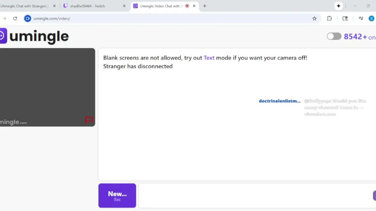The width and height of the screenshot is (376, 211).
Task: Bookmark this page with the star icon
Action: click(315, 18)
